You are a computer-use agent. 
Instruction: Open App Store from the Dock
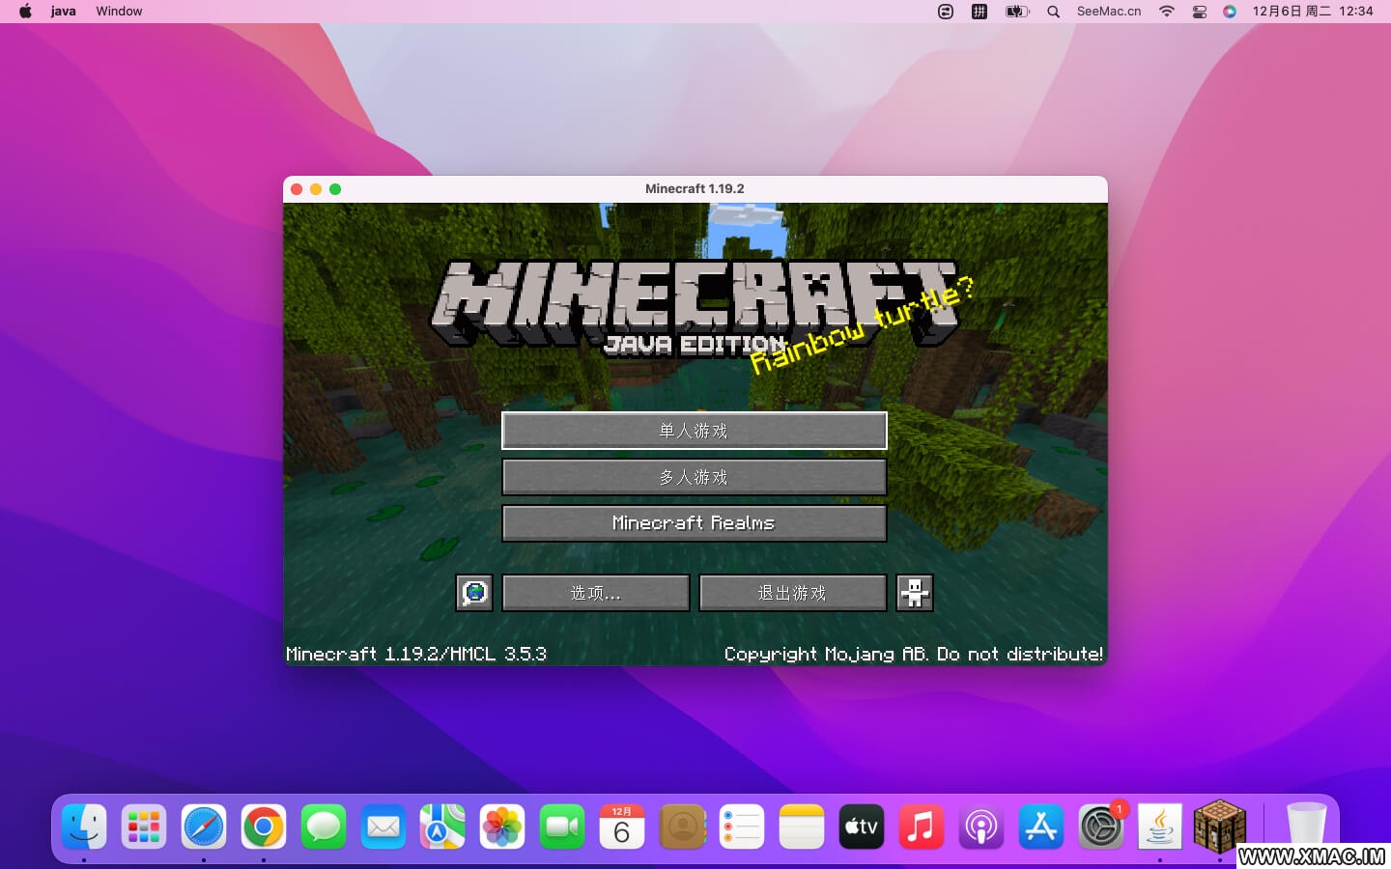point(1041,827)
